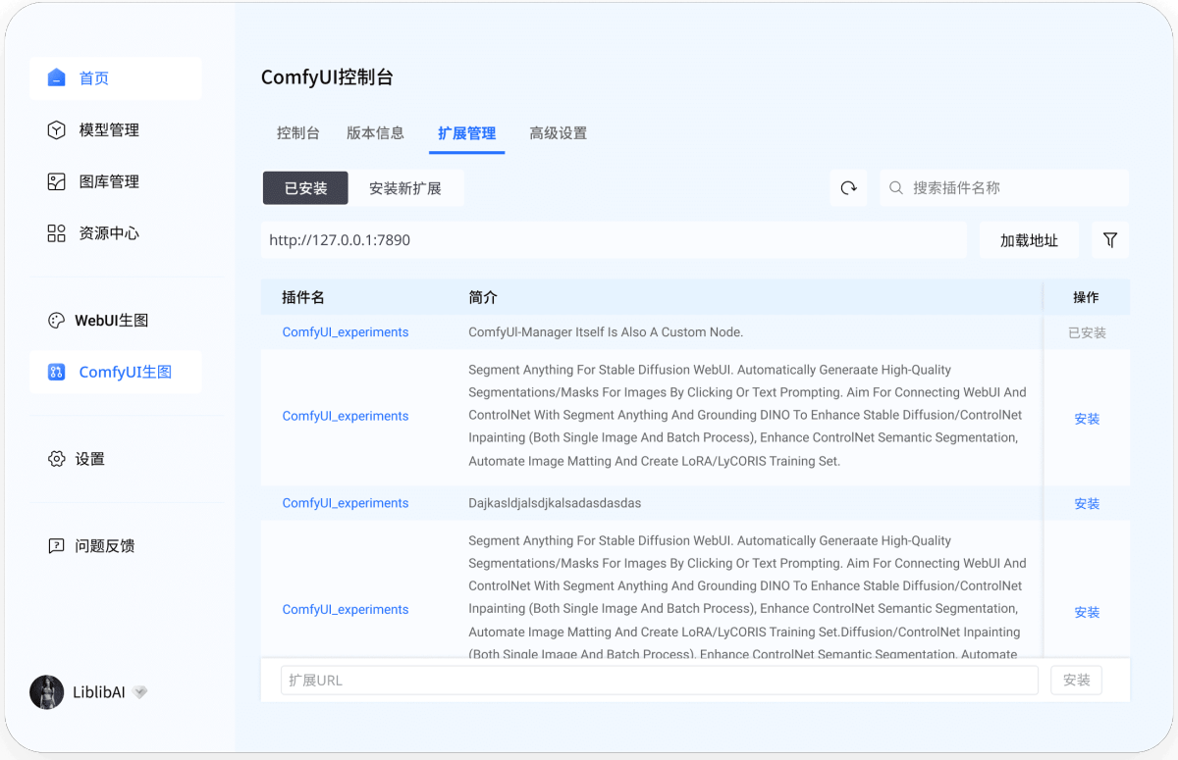
Task: Switch to the 版本信息 tab
Action: click(375, 133)
